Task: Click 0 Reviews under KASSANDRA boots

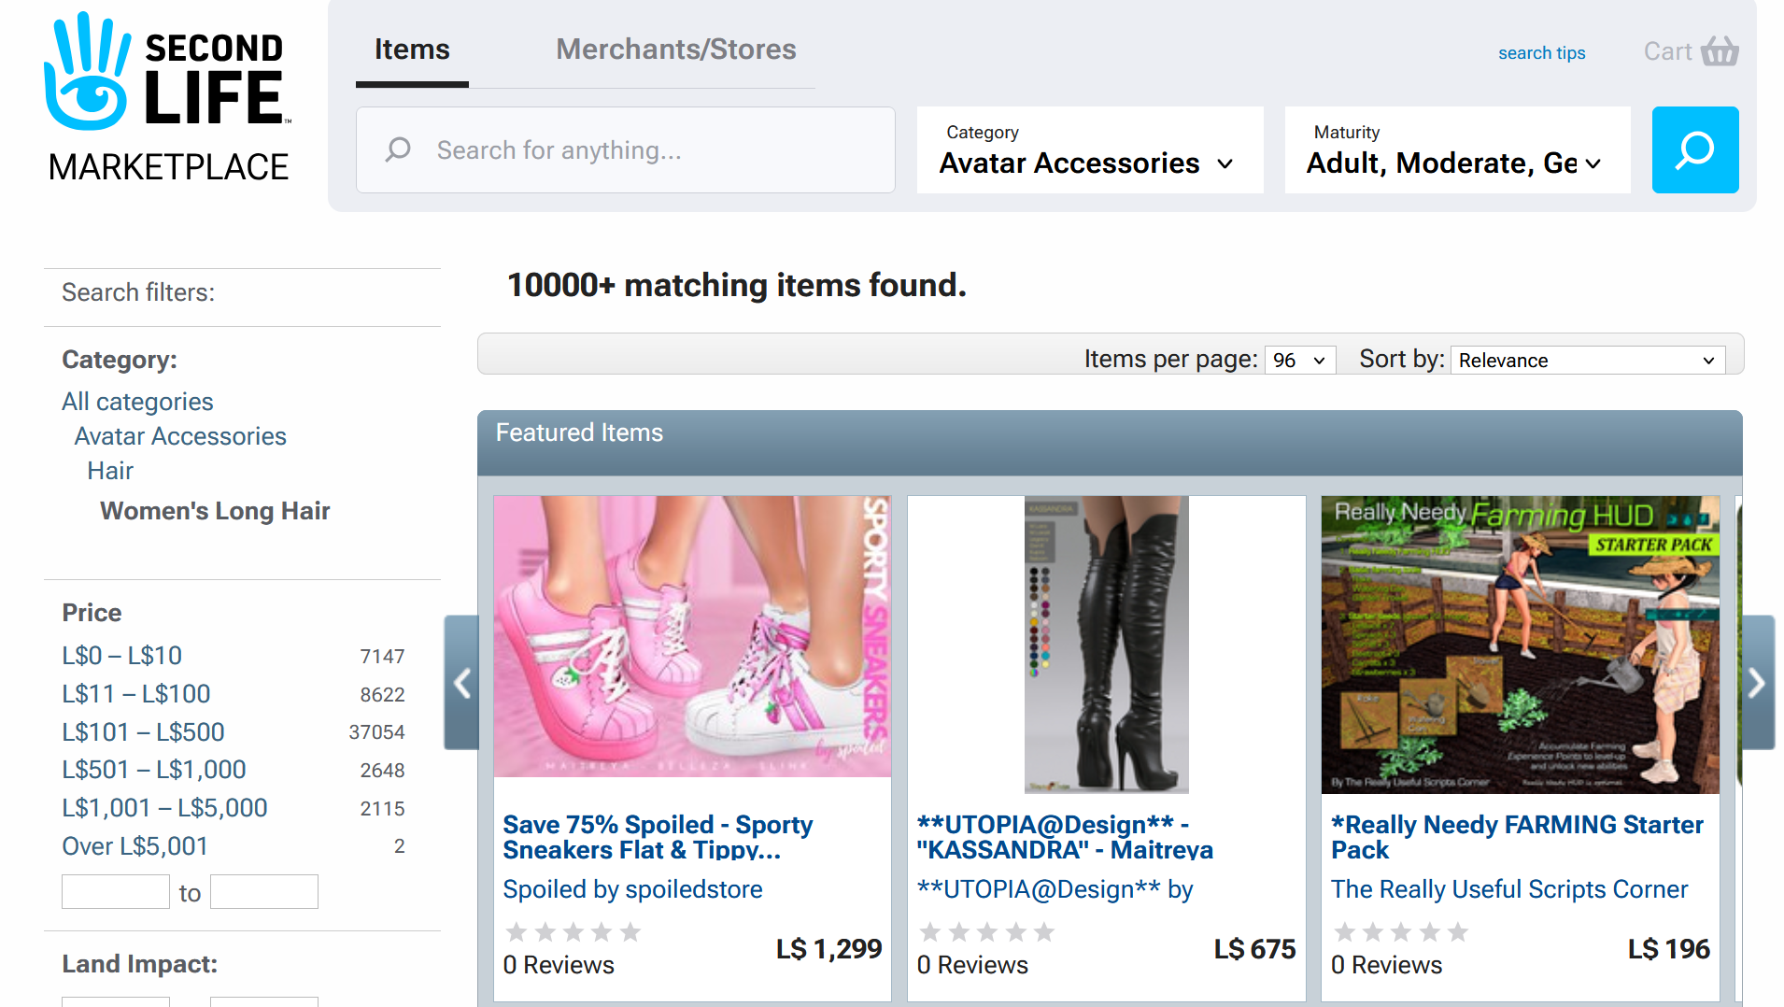Action: (972, 965)
